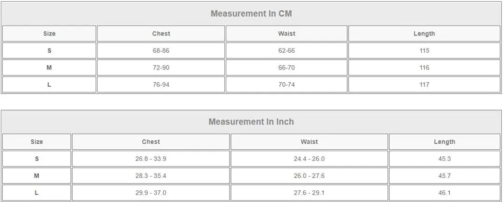Screen dimensions: 503x202
Task: Click the Chest header in Inch table
Action: [x=151, y=142]
